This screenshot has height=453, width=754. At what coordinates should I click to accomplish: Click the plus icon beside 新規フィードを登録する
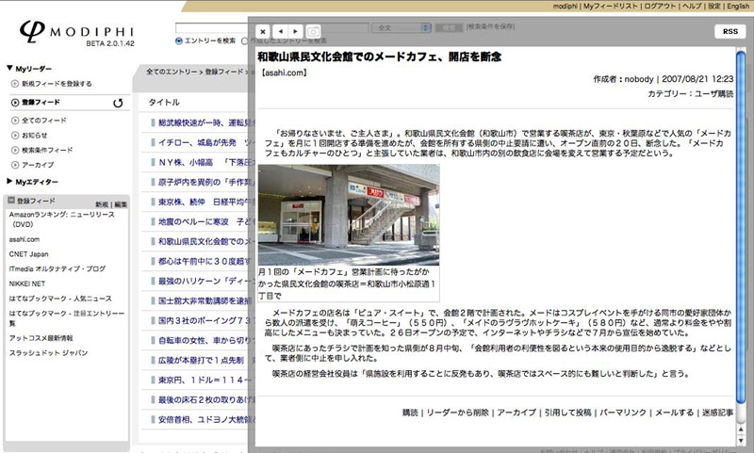[15, 84]
